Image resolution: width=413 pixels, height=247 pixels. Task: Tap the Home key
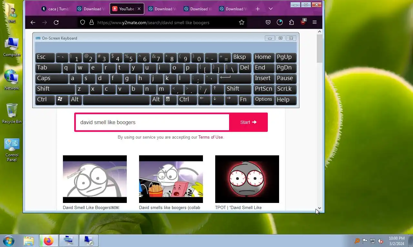264,58
